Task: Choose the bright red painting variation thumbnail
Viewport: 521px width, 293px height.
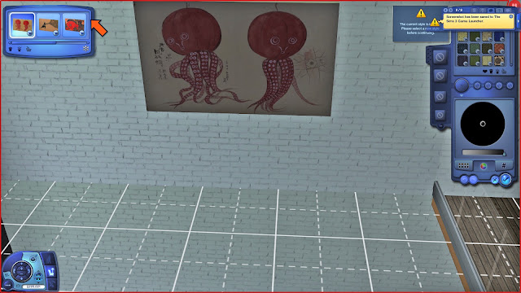Action: click(74, 25)
